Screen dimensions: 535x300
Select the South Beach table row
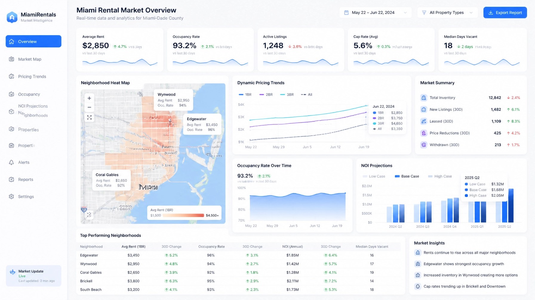pos(238,290)
